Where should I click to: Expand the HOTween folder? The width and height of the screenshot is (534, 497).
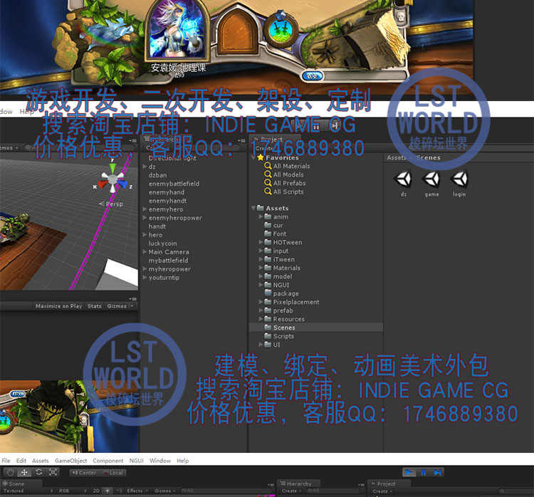coord(261,242)
